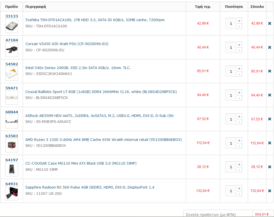Edit quantity field for Corsair PSU
Image resolution: width=274 pixels, height=217 pixels.
click(x=231, y=48)
